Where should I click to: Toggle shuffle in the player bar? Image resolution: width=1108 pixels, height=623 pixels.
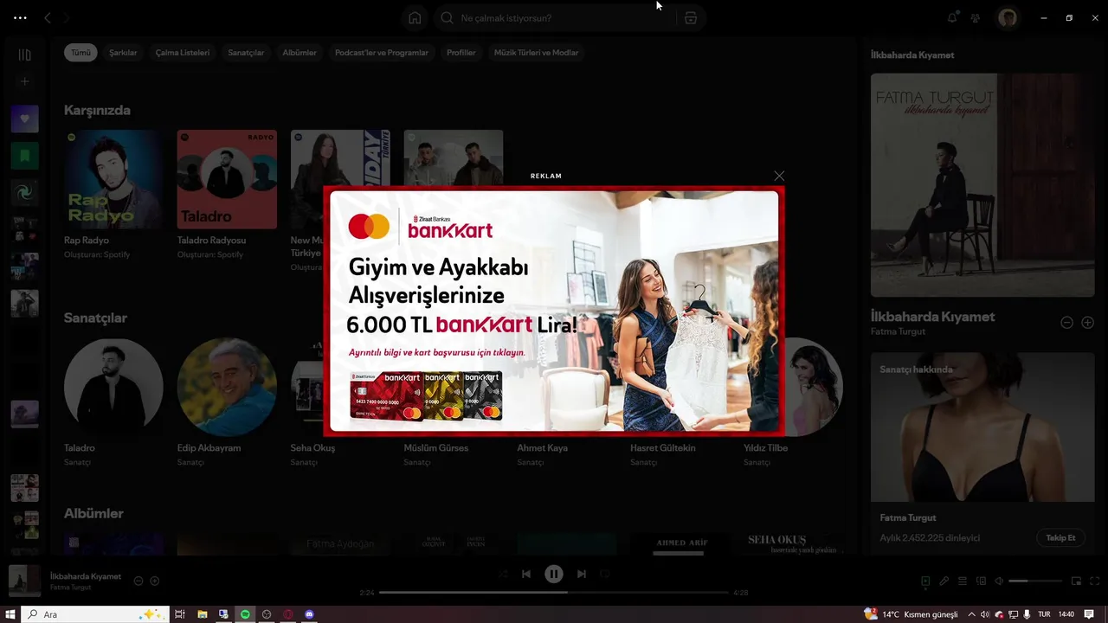(503, 574)
